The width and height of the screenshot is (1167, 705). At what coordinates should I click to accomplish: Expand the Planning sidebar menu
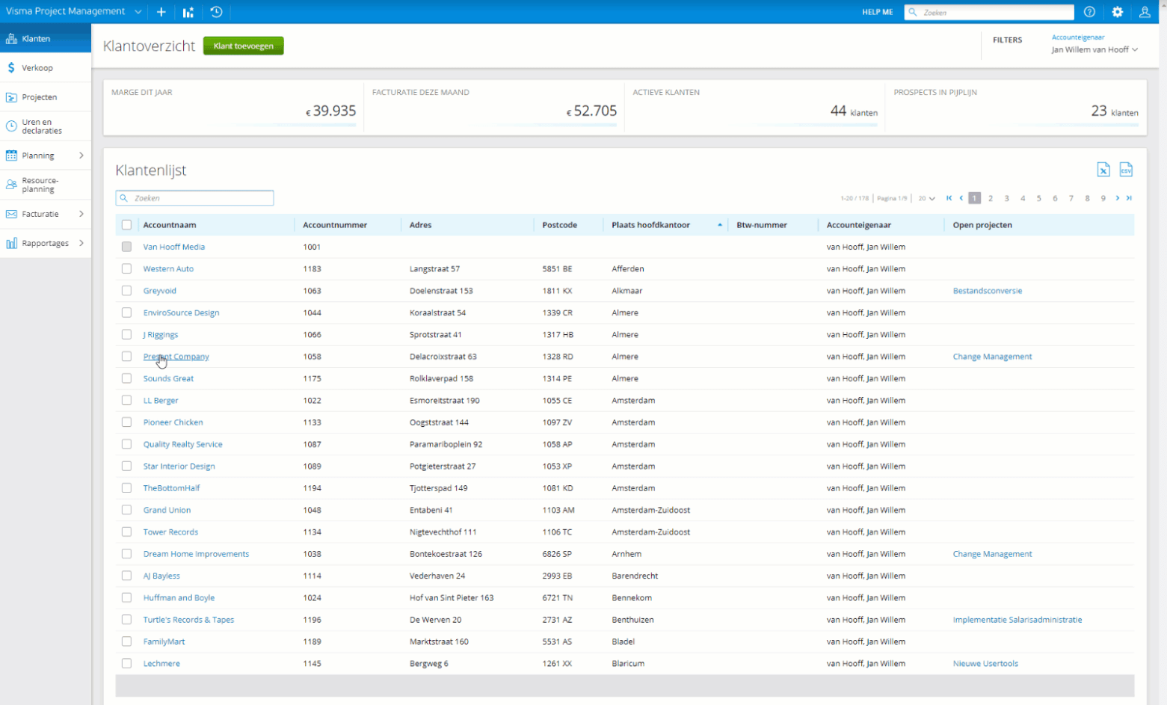tap(46, 155)
